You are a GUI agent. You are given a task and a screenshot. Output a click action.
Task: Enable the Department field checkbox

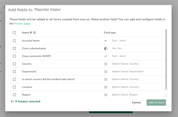tap(14, 72)
